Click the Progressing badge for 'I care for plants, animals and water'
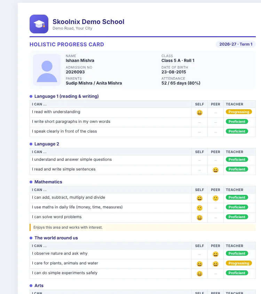The width and height of the screenshot is (261, 294). point(239,263)
